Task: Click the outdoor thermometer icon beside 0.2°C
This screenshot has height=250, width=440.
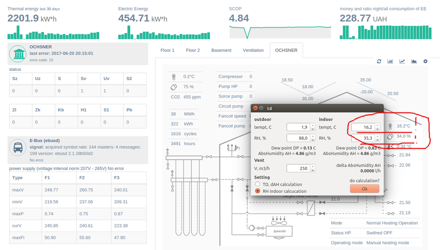Action: 174,77
